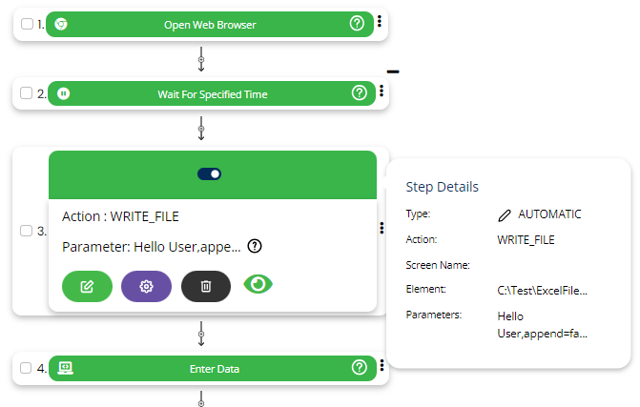The image size is (640, 407).
Task: Open the three-dot menu for step 2
Action: (x=381, y=92)
